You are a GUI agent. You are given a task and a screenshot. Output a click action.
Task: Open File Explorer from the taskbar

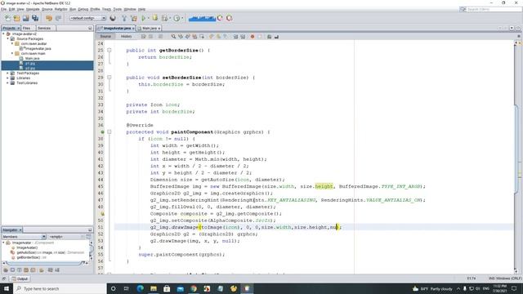pyautogui.click(x=154, y=288)
